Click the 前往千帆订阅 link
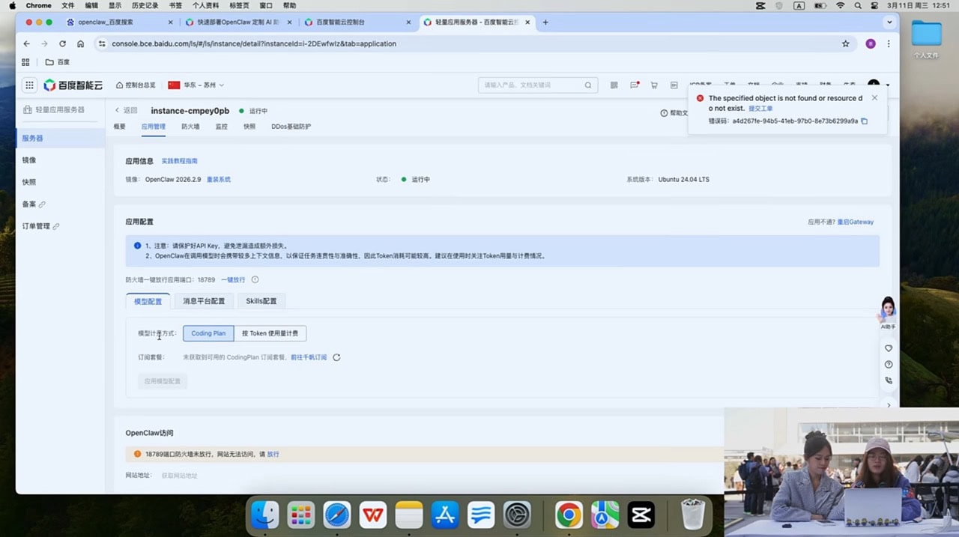959x537 pixels. tap(309, 358)
